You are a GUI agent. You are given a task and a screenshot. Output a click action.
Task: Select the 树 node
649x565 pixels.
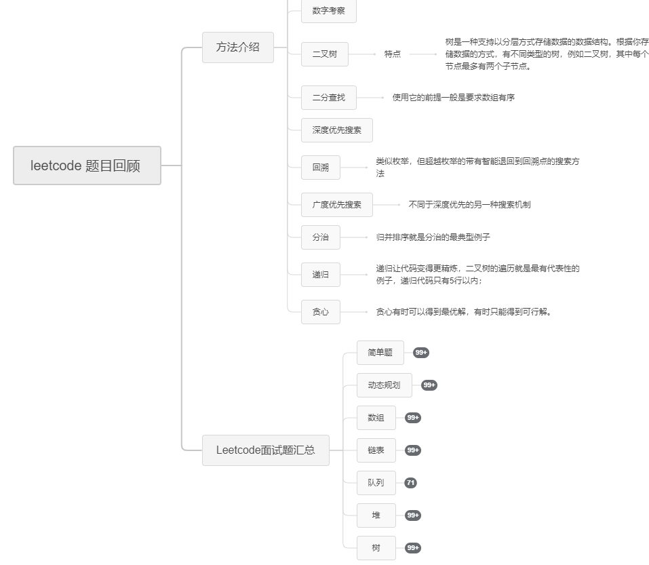coord(376,547)
